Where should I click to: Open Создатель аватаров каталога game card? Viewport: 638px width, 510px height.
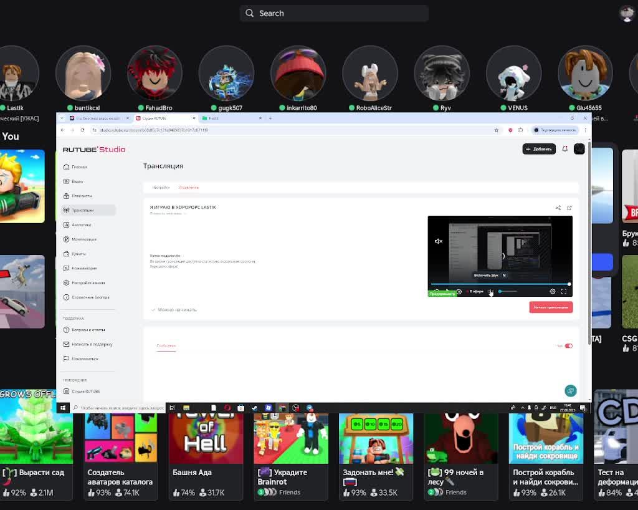pos(121,456)
